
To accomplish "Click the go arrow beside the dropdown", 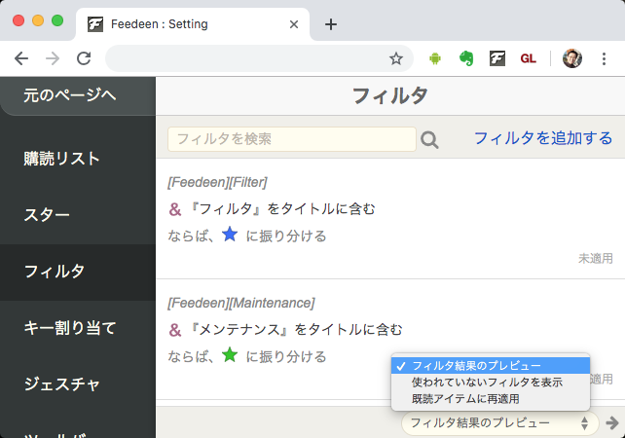I will coord(611,422).
